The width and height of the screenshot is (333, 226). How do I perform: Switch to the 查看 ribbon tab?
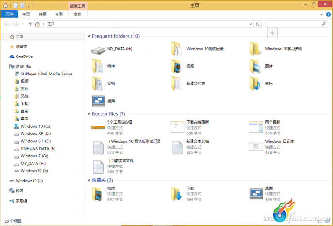(x=59, y=14)
